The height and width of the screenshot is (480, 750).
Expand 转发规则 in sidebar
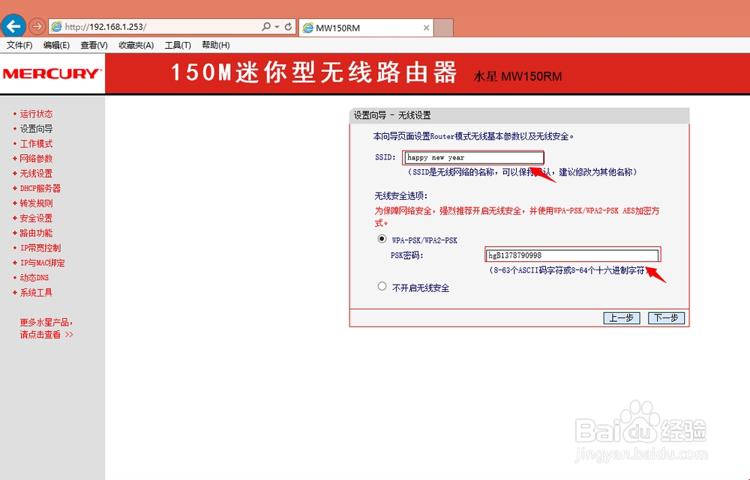pyautogui.click(x=36, y=203)
